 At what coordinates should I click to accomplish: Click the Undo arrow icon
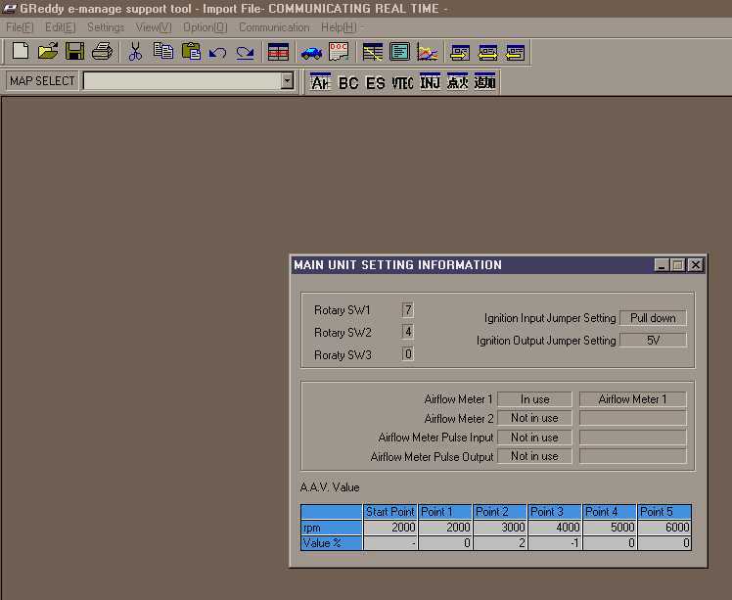click(x=217, y=52)
